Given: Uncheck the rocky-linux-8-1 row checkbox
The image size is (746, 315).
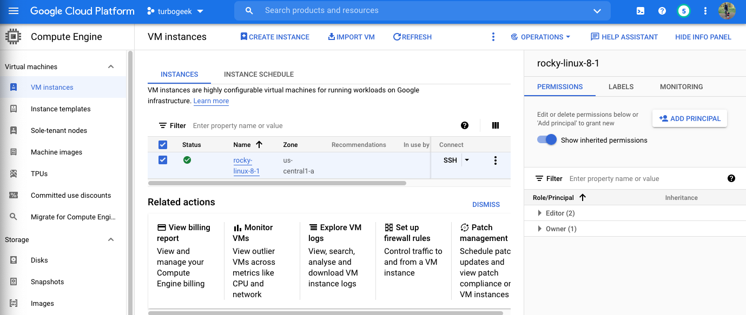Looking at the screenshot, I should point(163,160).
